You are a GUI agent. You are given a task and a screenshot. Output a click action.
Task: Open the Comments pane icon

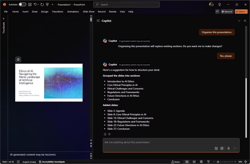(x=217, y=11)
